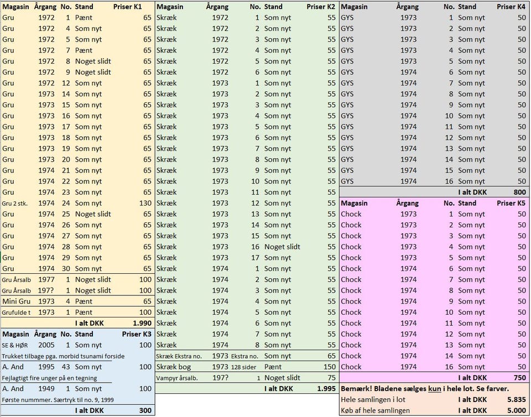Select the grey GYS total 800
Screen dimensions: 531x417
click(519, 192)
